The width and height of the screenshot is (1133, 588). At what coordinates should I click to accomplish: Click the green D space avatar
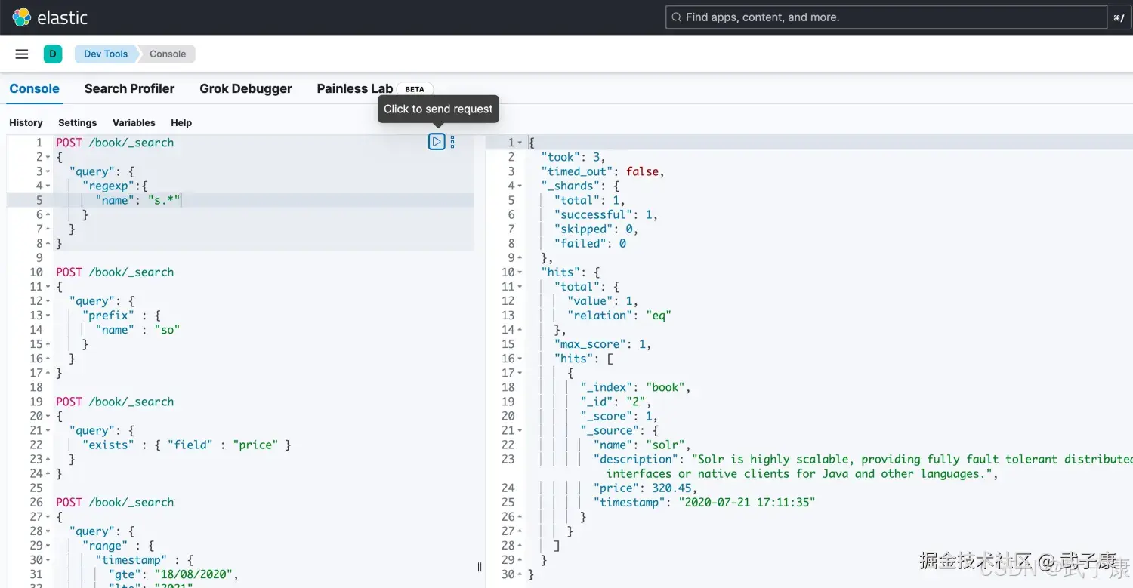[53, 54]
